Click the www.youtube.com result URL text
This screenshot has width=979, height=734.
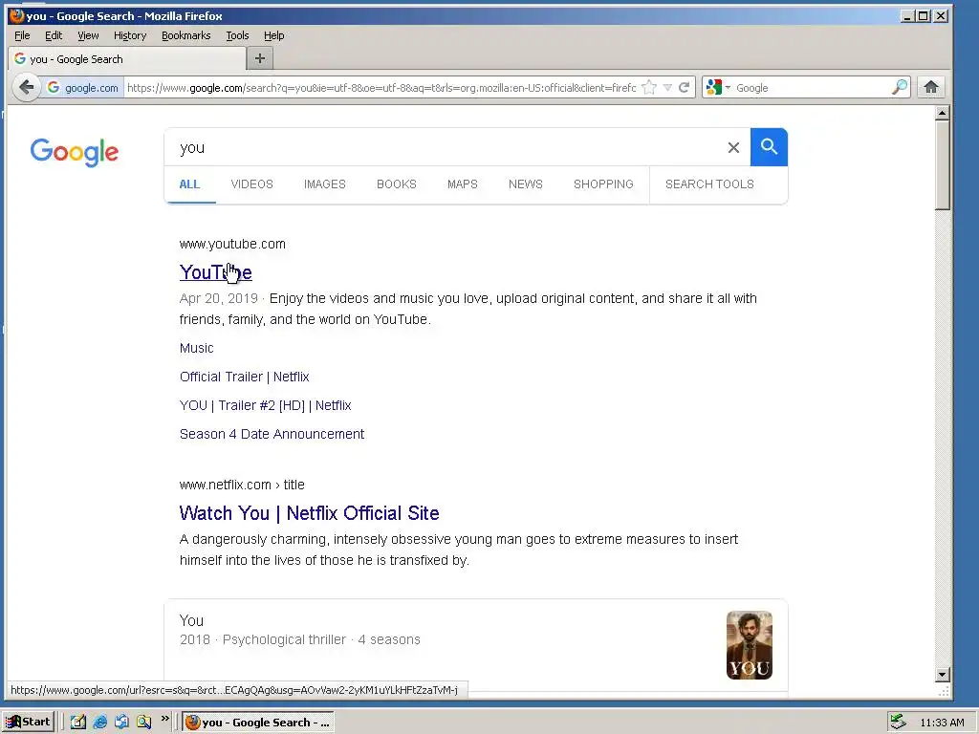[x=232, y=244]
